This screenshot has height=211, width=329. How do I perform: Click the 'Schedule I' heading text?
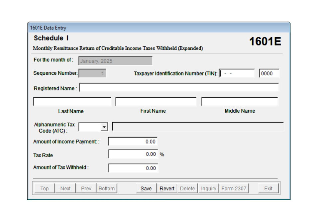[x=51, y=38]
